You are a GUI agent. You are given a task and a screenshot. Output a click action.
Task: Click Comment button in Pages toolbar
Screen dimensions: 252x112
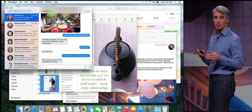[x=101, y=20]
